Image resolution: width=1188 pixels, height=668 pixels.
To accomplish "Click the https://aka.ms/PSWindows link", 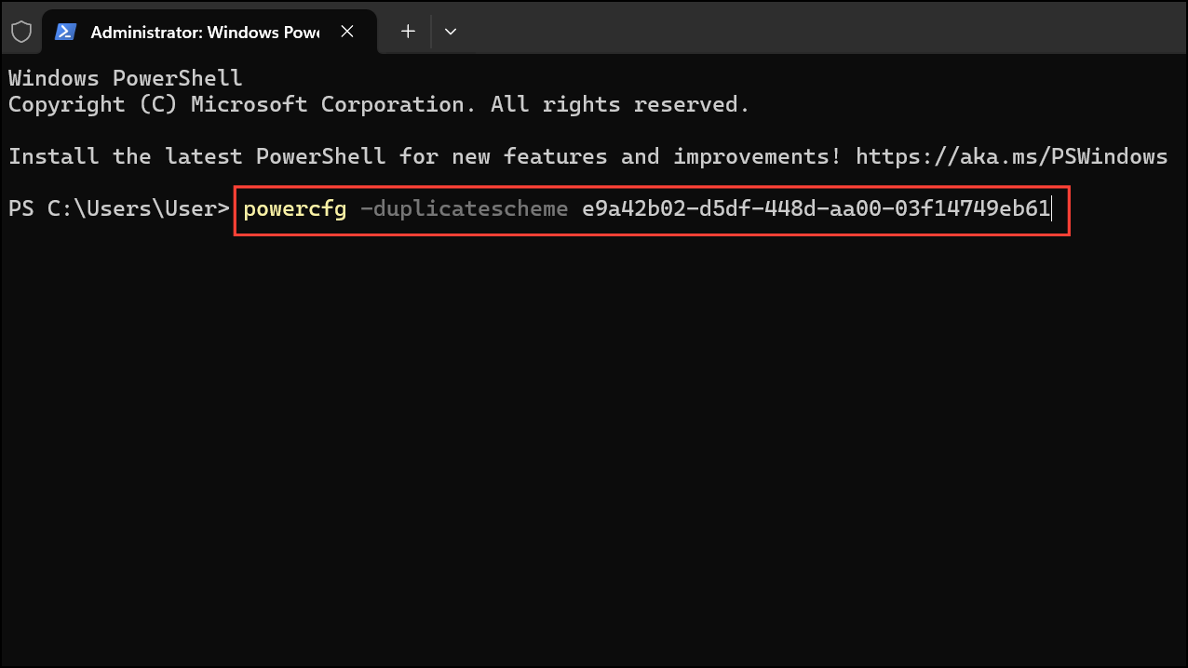I will 1012,156.
